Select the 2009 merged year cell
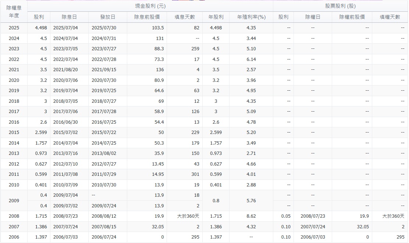 (x=14, y=201)
